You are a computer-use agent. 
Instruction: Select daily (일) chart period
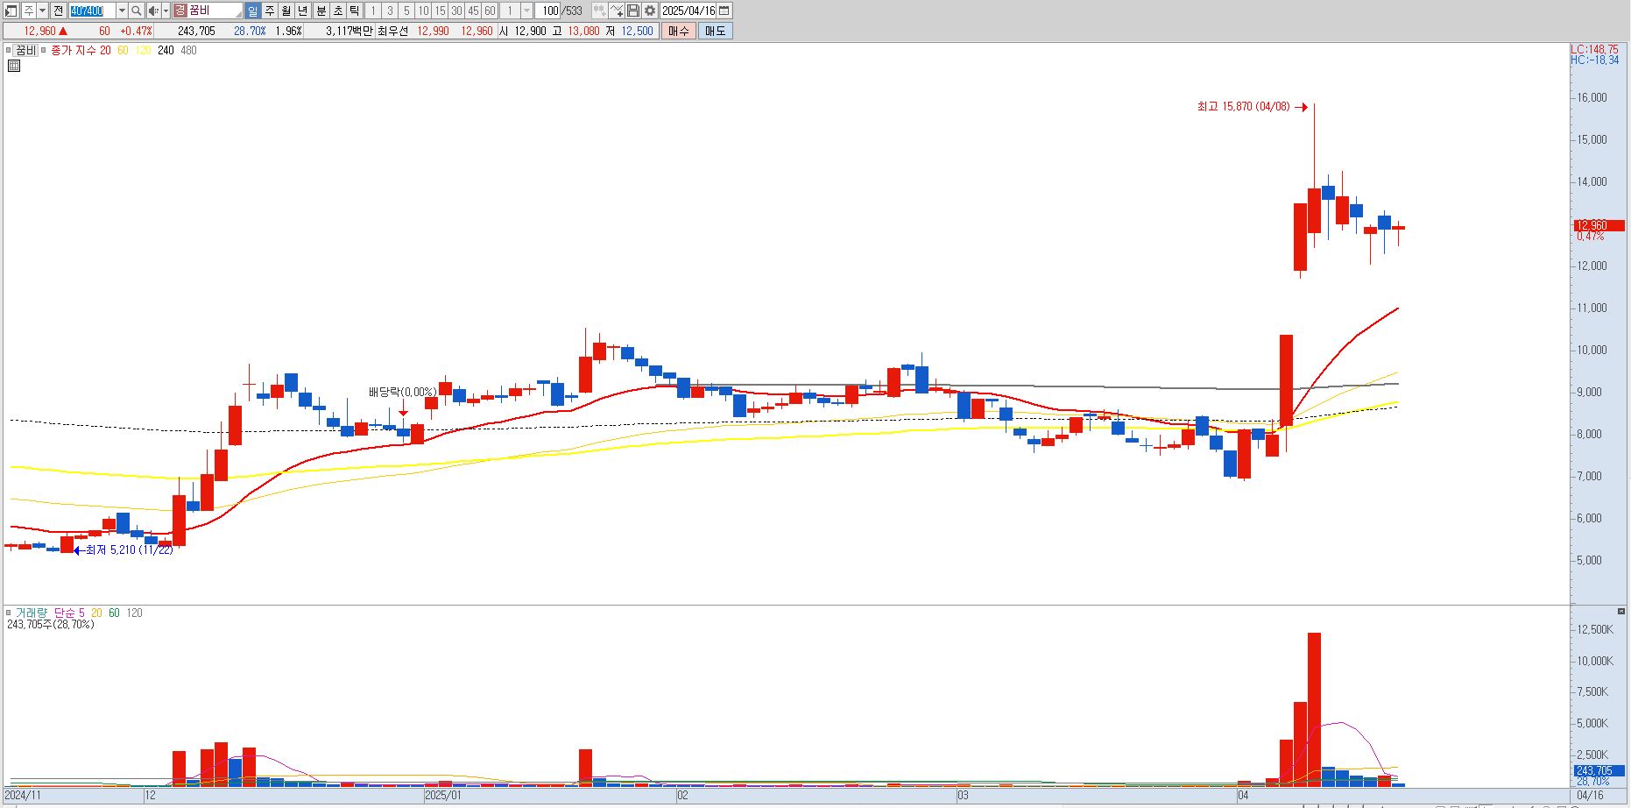tap(252, 11)
